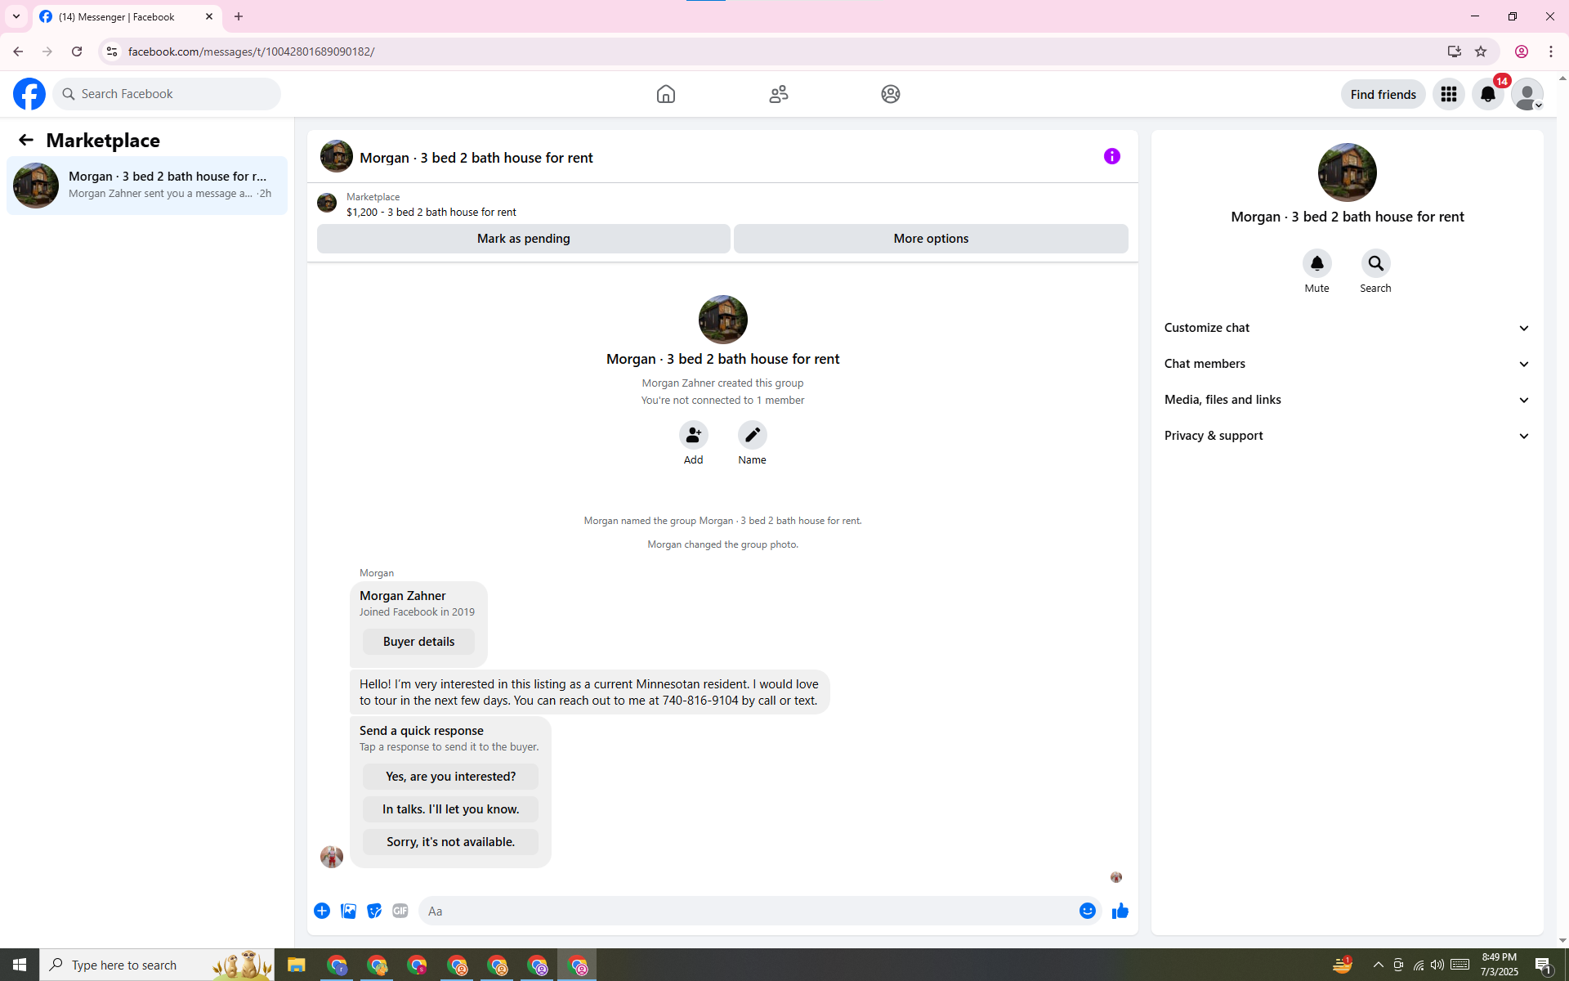Image resolution: width=1569 pixels, height=981 pixels.
Task: Toggle conversation information panel icon
Action: (x=1111, y=156)
